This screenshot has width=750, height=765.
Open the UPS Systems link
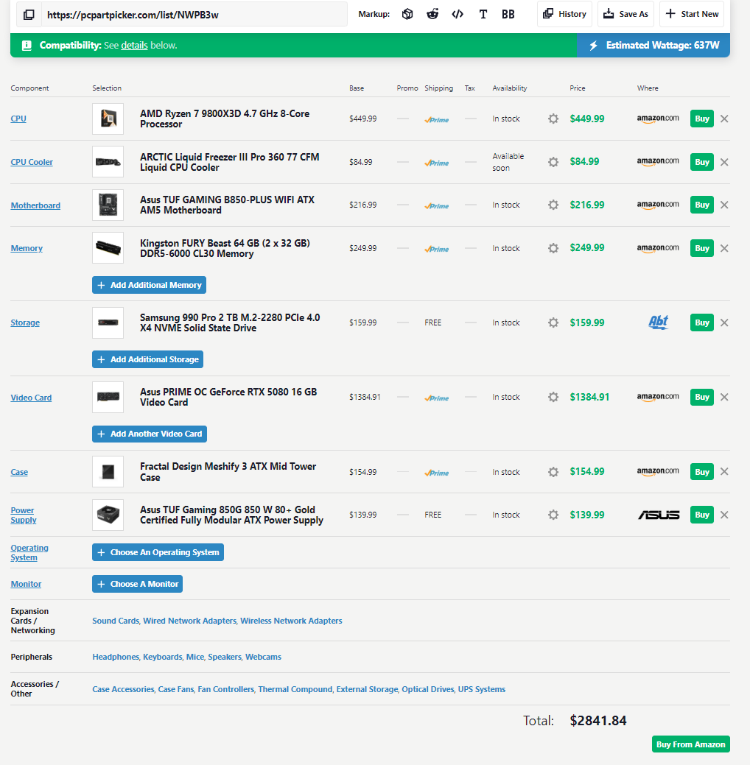tap(481, 689)
